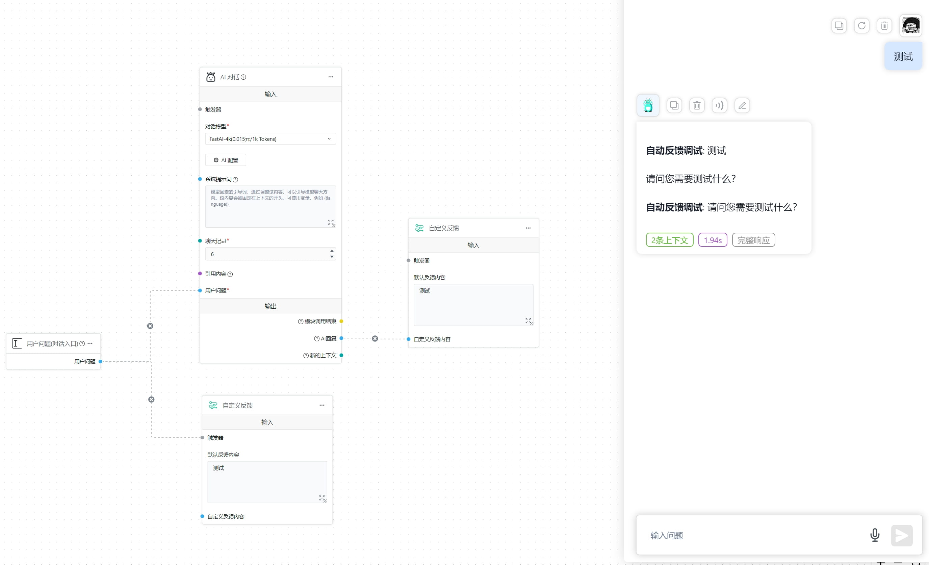
Task: Regenerate the user message via refresh icon
Action: click(861, 26)
